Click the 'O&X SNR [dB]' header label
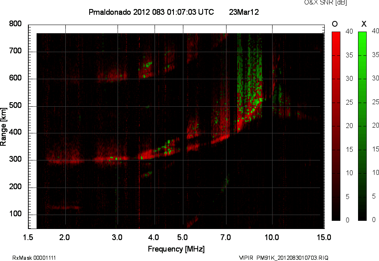The width and height of the screenshot is (379, 261). (x=325, y=2)
